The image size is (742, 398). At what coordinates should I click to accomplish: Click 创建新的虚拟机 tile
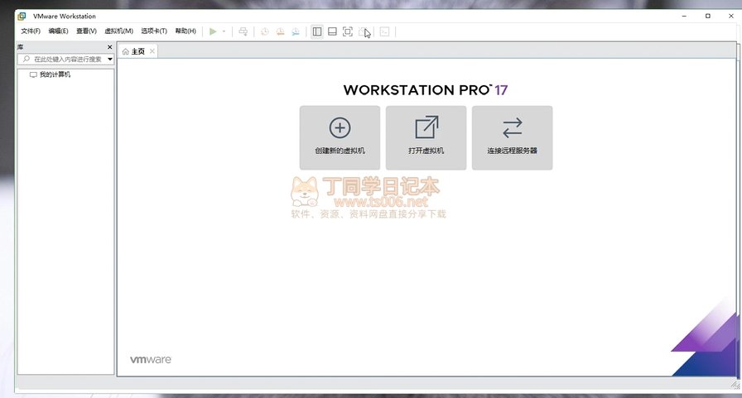click(x=340, y=137)
